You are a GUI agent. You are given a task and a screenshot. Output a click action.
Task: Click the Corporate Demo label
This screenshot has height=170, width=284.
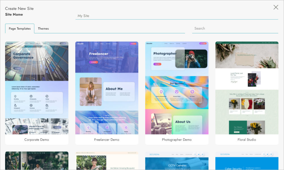pyautogui.click(x=37, y=140)
